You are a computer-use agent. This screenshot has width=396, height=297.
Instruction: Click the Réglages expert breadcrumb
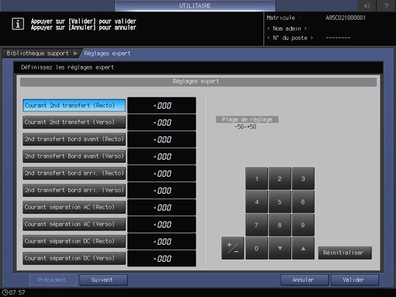tap(107, 54)
